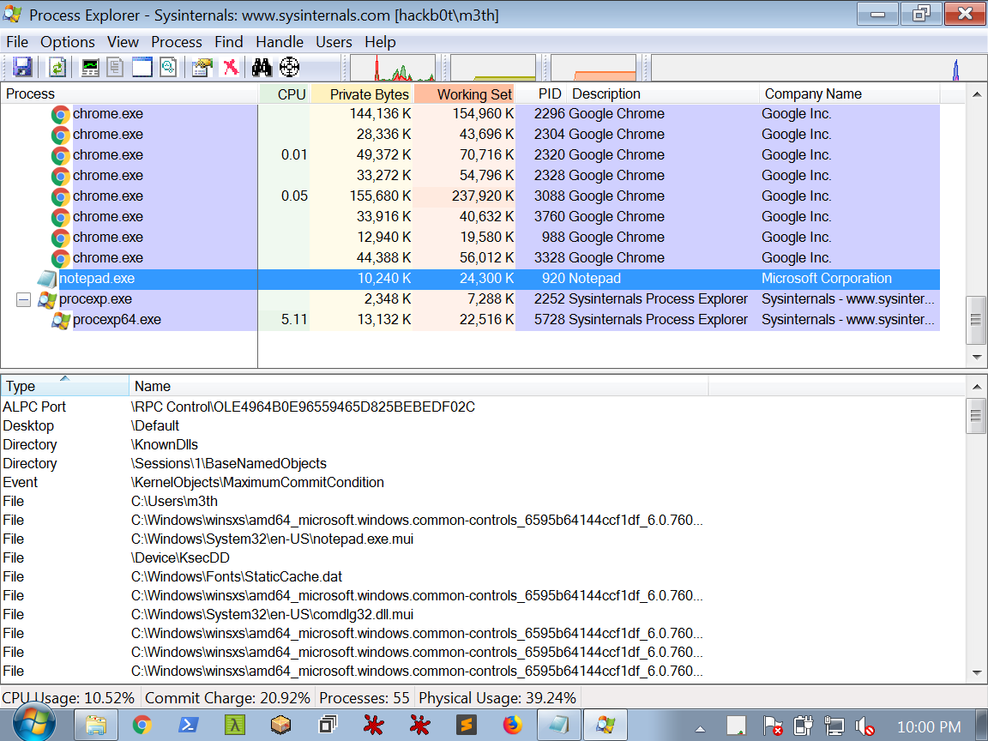Sort by the Company Name column header
This screenshot has width=988, height=741.
[x=849, y=93]
